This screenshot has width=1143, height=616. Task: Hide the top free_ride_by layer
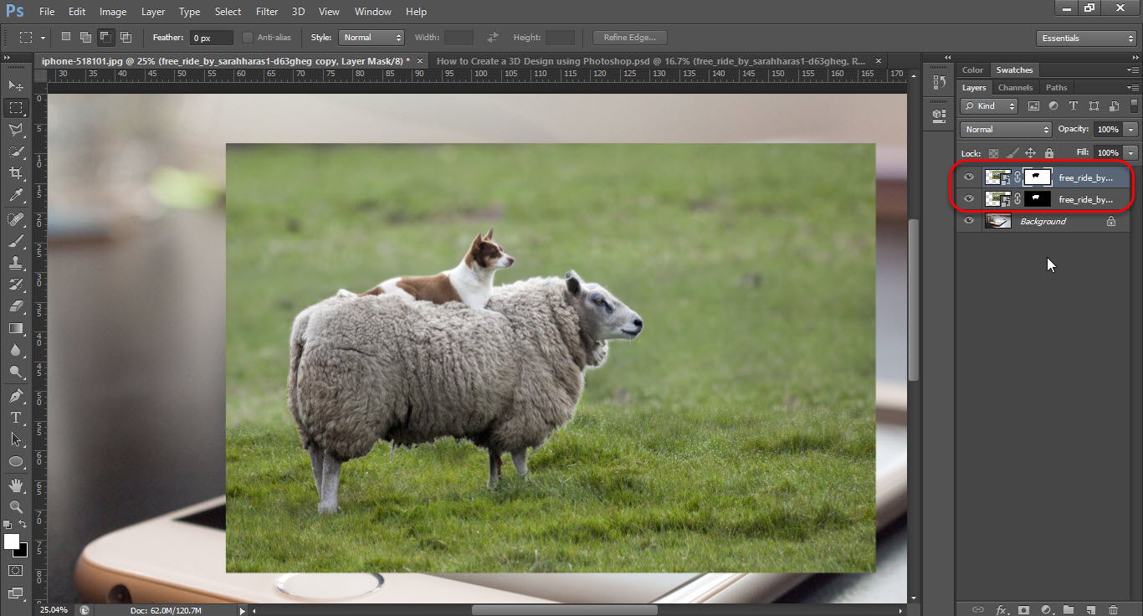(x=969, y=177)
